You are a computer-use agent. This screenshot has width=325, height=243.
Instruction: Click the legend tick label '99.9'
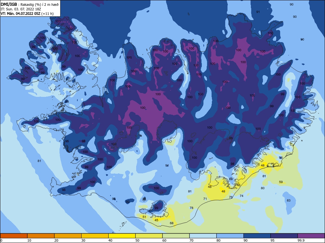(x=301, y=240)
